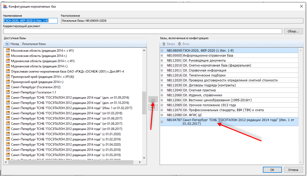Click the Корректирующий документ input field

[x=143, y=31]
